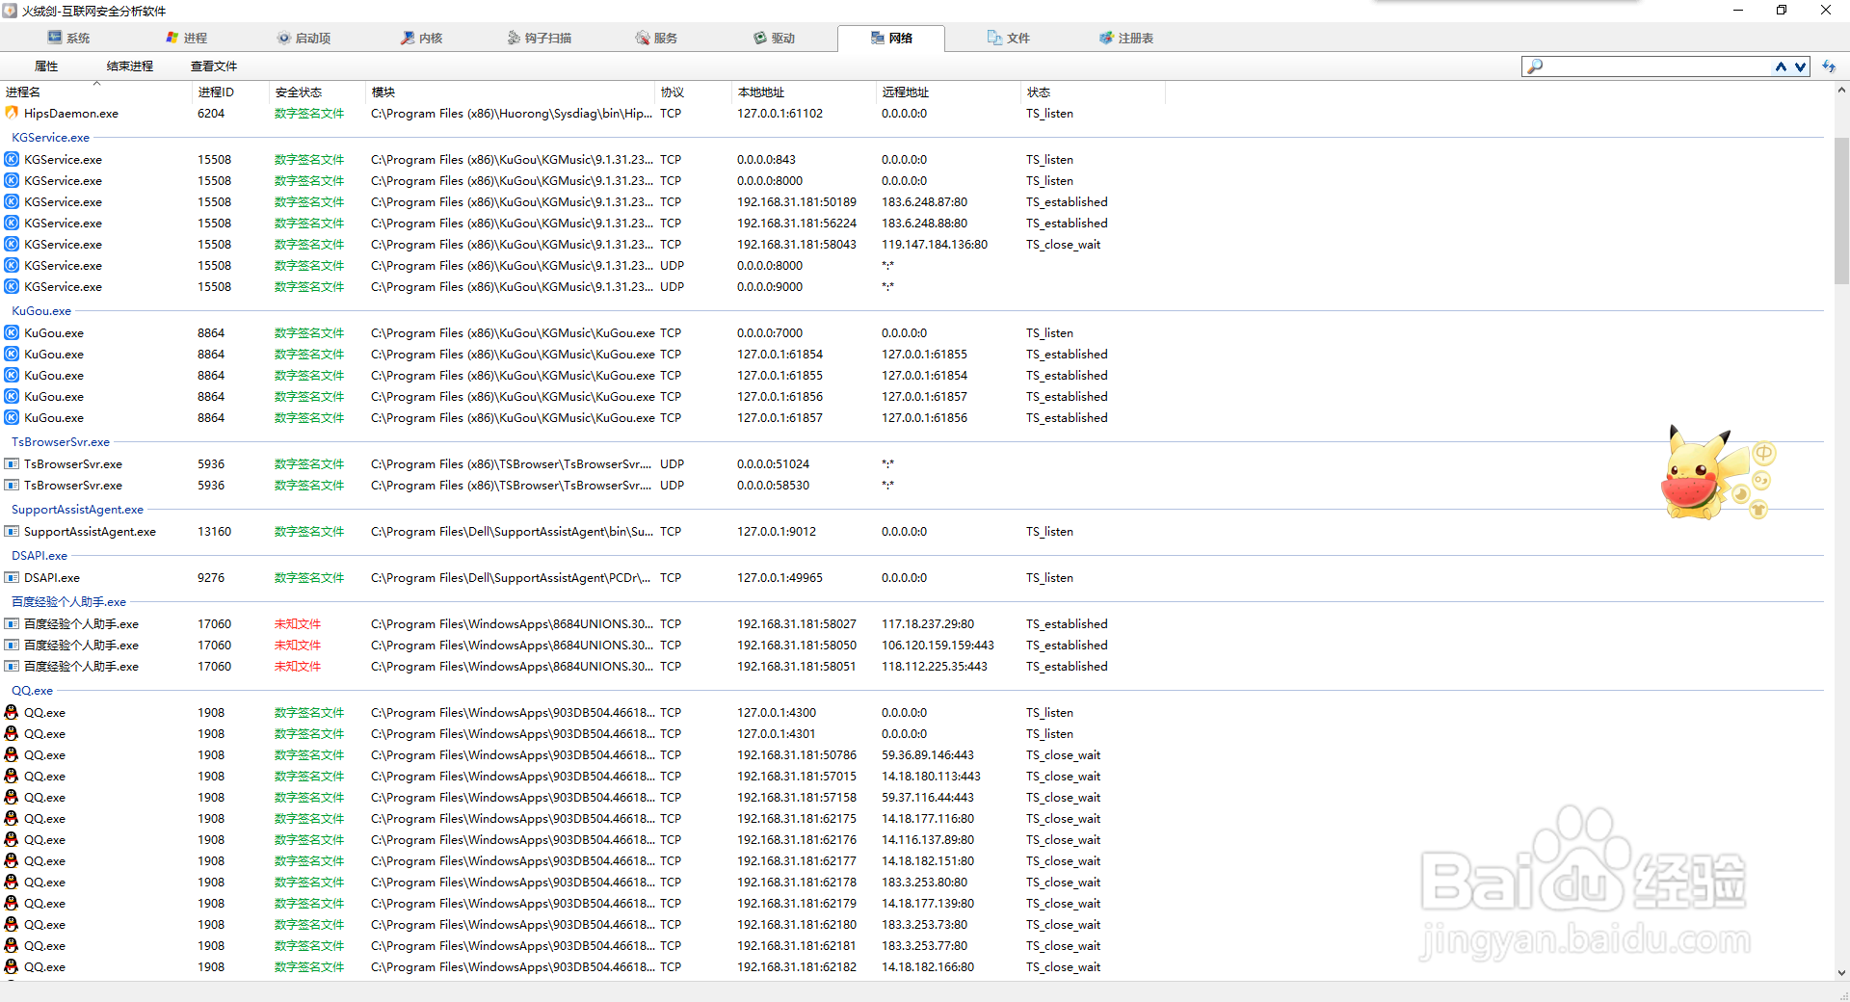Select the TsBrowserSvr.exe group header
The image size is (1850, 1002).
(61, 442)
